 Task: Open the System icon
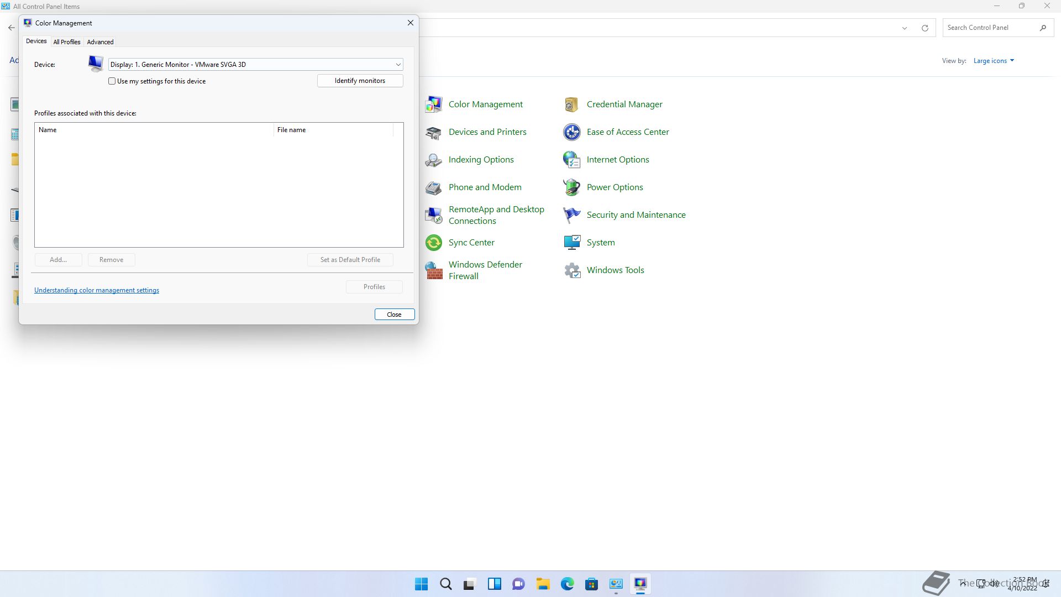point(572,243)
